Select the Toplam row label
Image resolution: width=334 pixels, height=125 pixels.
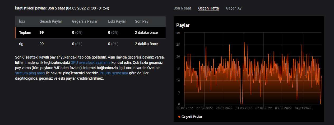(25, 32)
